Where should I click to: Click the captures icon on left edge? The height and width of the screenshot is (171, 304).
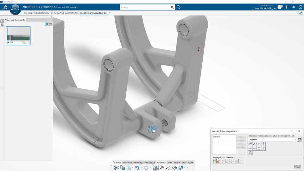2,25
